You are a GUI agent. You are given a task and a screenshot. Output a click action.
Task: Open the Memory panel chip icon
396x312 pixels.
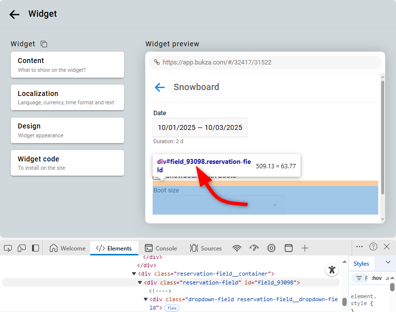[271, 248]
